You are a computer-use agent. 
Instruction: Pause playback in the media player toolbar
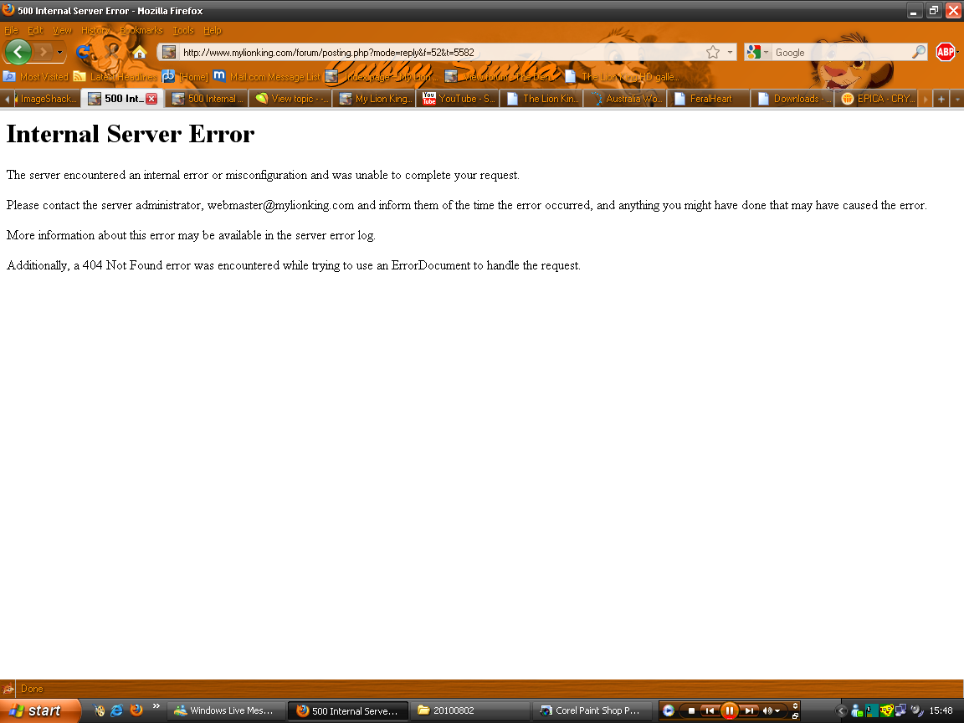point(729,710)
